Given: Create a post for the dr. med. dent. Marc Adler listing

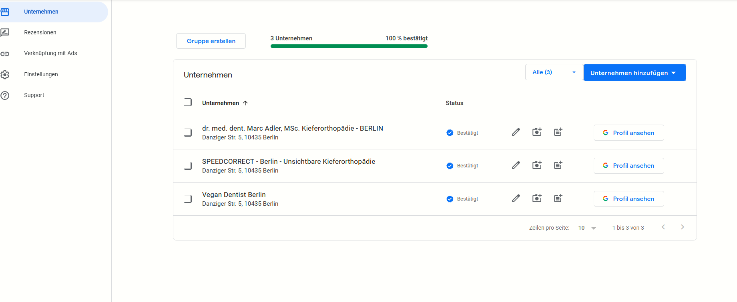Looking at the screenshot, I should coord(558,132).
